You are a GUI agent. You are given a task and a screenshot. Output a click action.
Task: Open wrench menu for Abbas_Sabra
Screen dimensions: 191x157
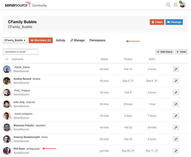click(x=176, y=69)
